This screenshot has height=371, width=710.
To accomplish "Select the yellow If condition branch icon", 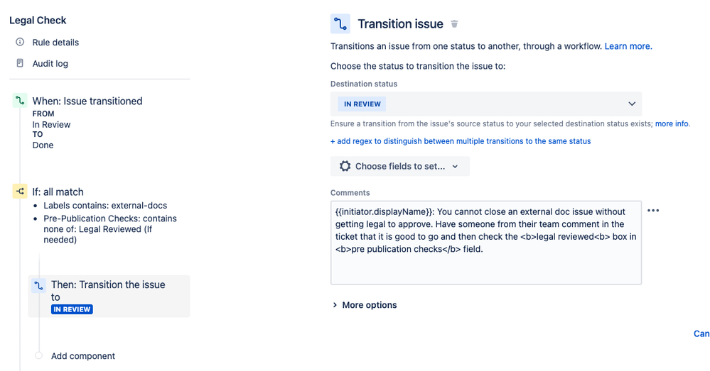I will [20, 191].
